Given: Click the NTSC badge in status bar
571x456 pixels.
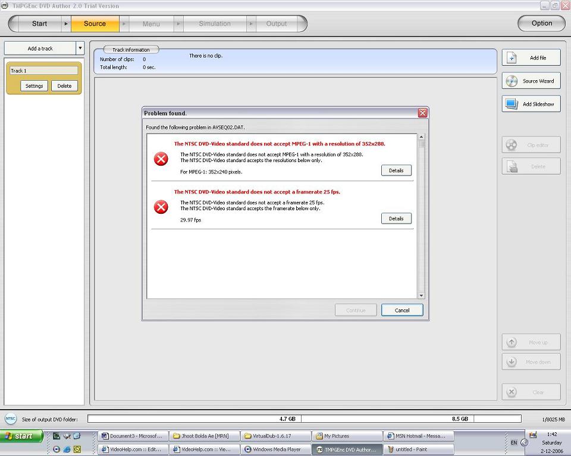Looking at the screenshot, I should click(x=11, y=419).
